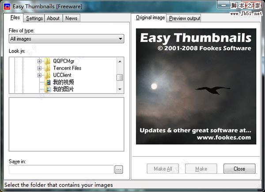Click the folder tree scroll up arrow
Viewport: 265px width, 192px height.
tap(120, 61)
